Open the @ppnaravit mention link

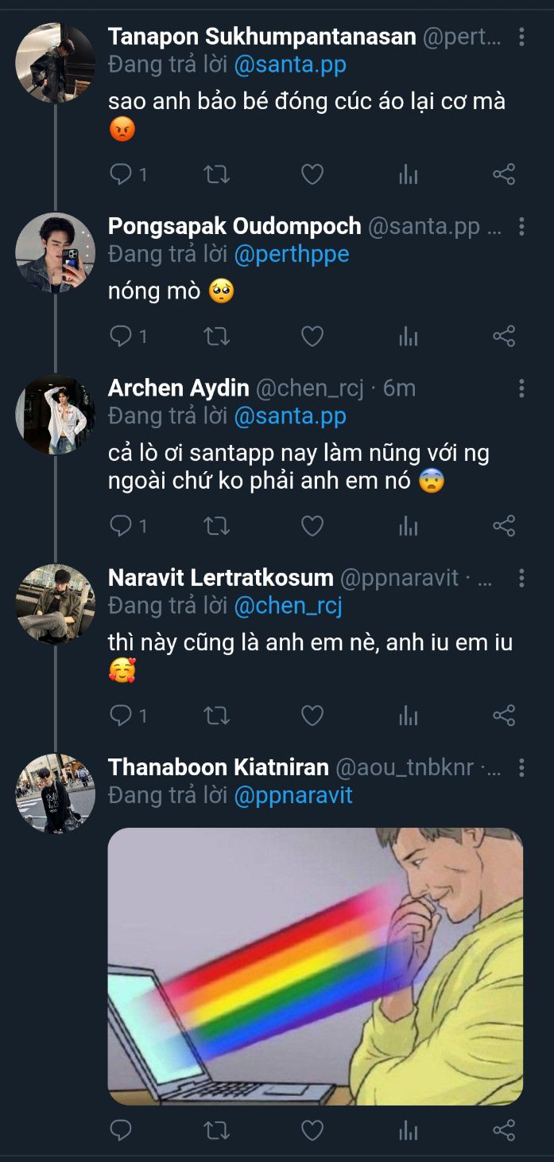[293, 795]
